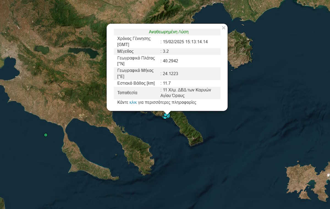Open the 'κλικ' link for more information

(133, 103)
